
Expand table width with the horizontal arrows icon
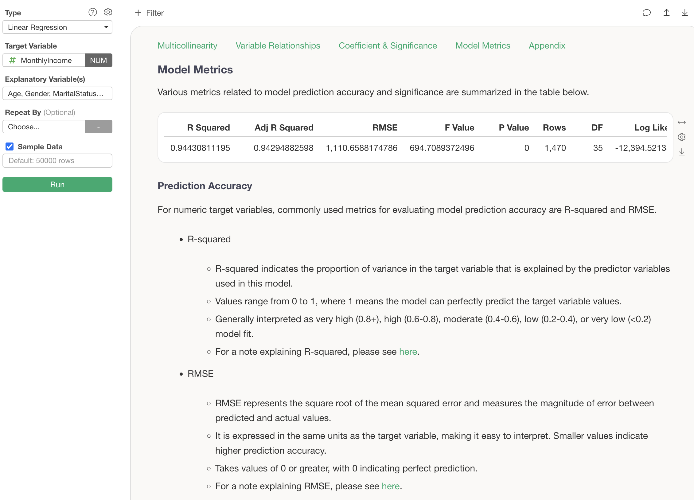pos(681,122)
